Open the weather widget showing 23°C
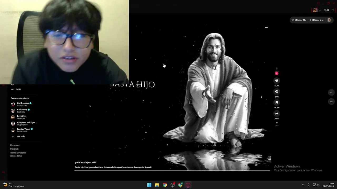 [14, 185]
